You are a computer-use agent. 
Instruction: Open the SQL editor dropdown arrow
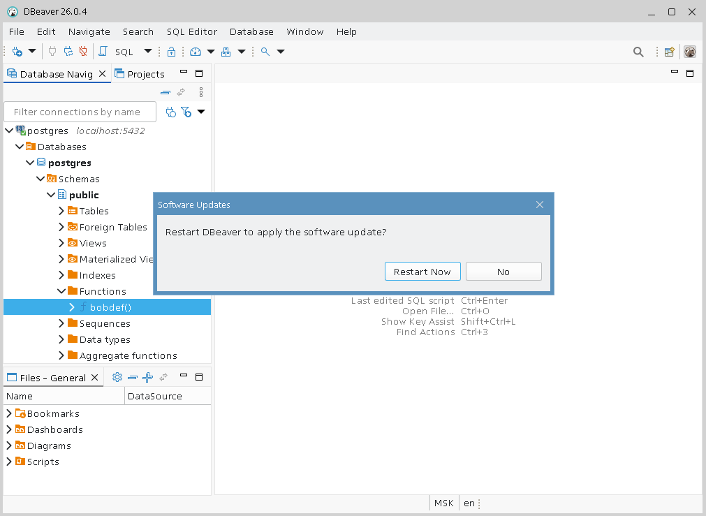(x=147, y=51)
